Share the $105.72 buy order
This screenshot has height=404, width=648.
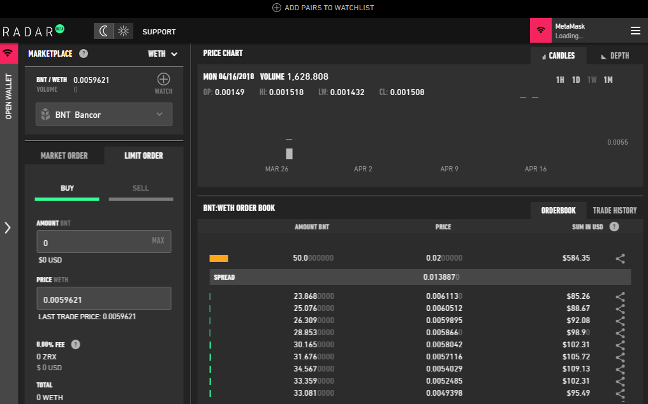pyautogui.click(x=621, y=357)
